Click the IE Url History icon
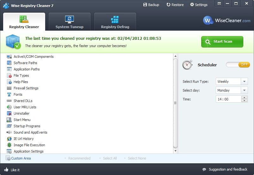Viewport: 254px width, 175px height. coord(9,139)
